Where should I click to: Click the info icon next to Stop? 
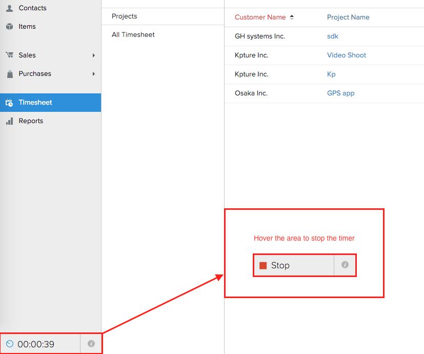[x=345, y=265]
